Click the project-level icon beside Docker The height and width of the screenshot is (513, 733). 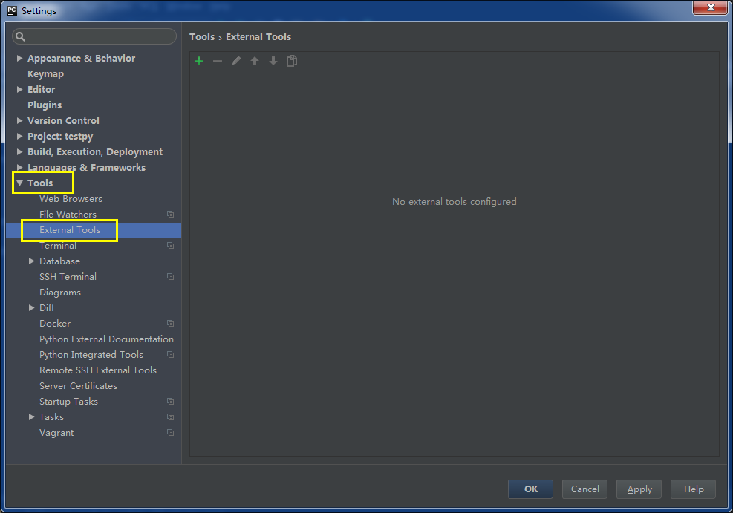pos(171,324)
